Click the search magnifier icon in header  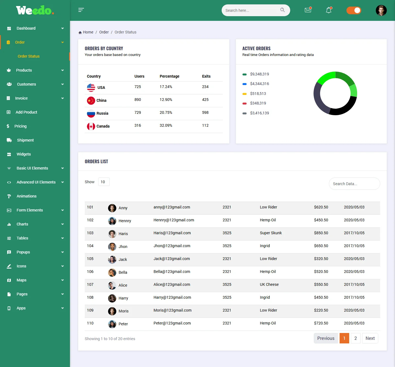pyautogui.click(x=282, y=10)
